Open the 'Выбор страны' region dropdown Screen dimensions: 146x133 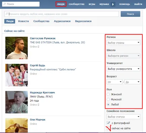click(123, 43)
